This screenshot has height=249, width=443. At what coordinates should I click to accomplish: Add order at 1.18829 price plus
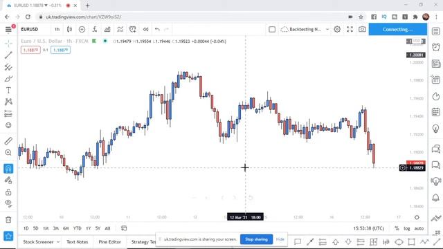click(x=403, y=168)
